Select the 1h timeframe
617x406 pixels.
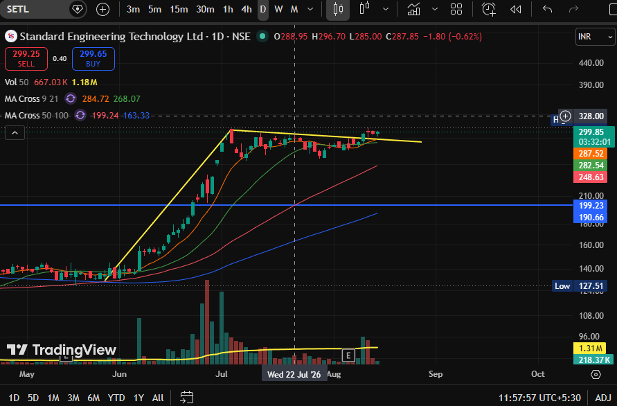pyautogui.click(x=228, y=9)
